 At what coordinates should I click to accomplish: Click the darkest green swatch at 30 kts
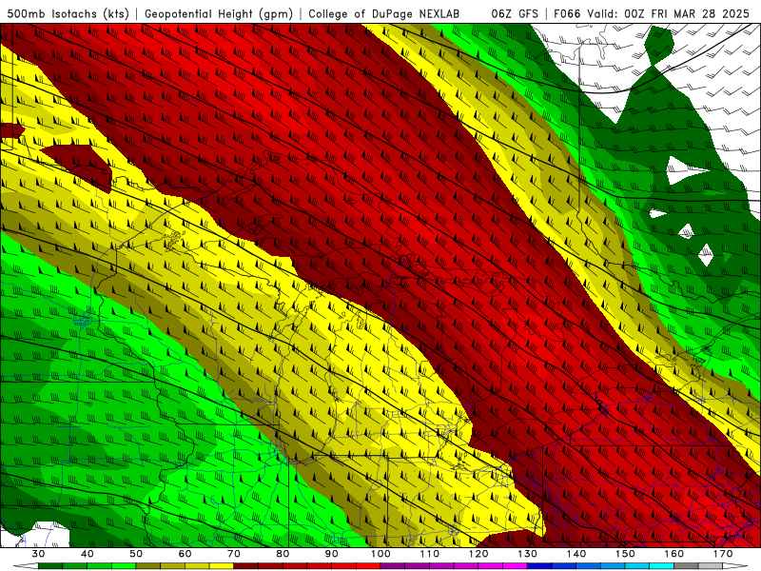pyautogui.click(x=50, y=566)
